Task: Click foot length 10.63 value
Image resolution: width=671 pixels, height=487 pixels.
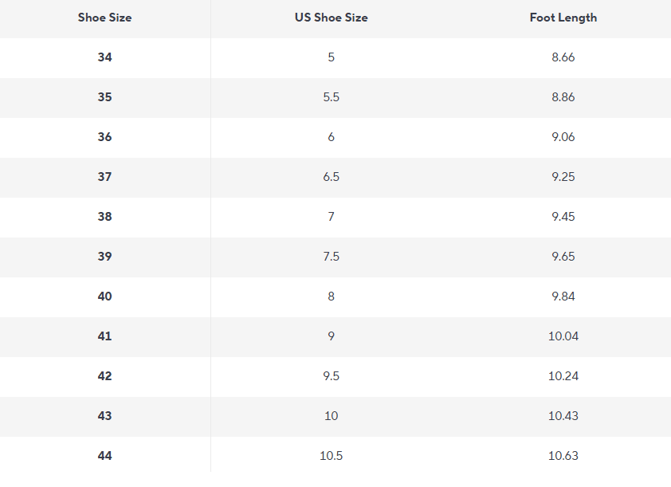Action: coord(563,455)
